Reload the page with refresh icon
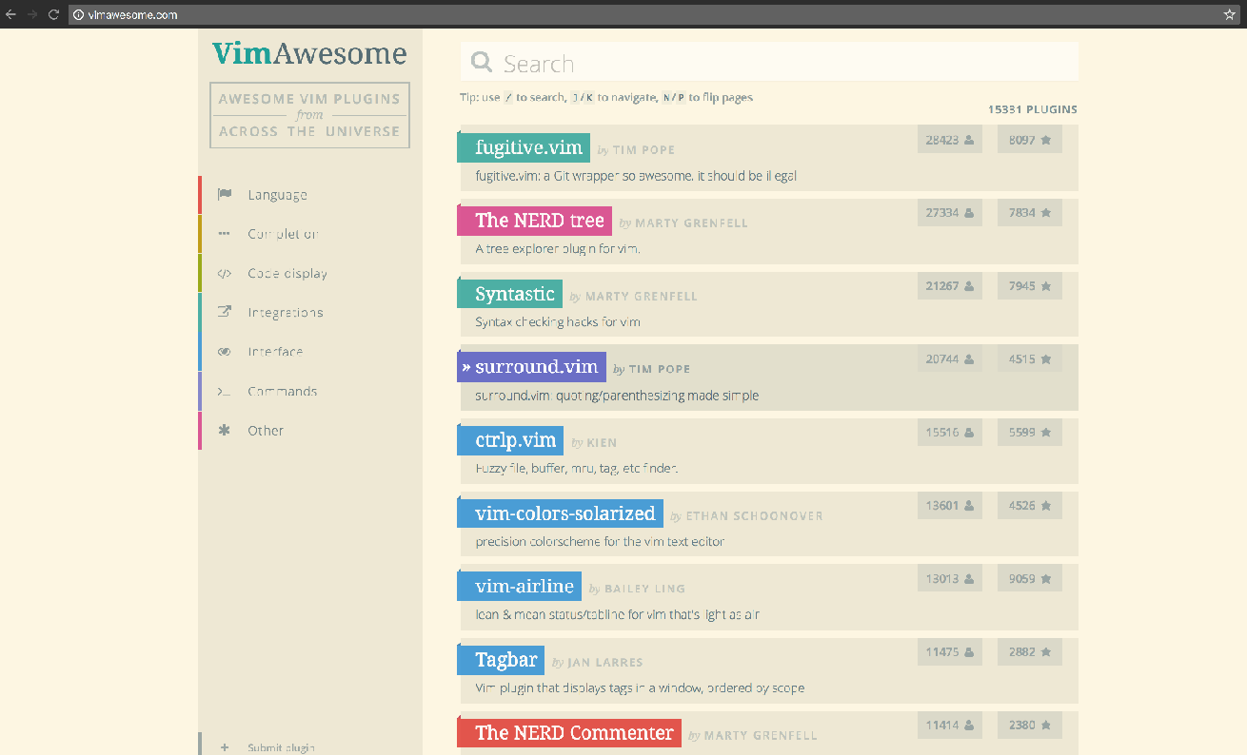1247x755 pixels. [x=53, y=14]
